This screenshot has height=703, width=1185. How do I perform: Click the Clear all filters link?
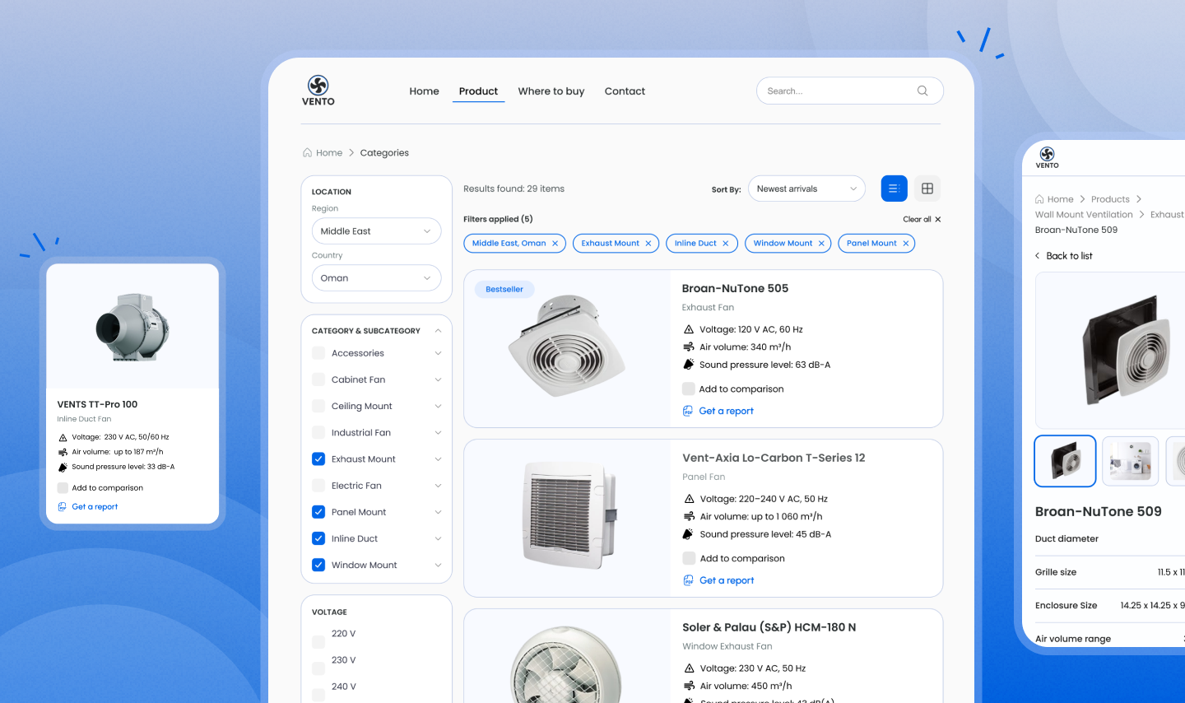tap(917, 219)
